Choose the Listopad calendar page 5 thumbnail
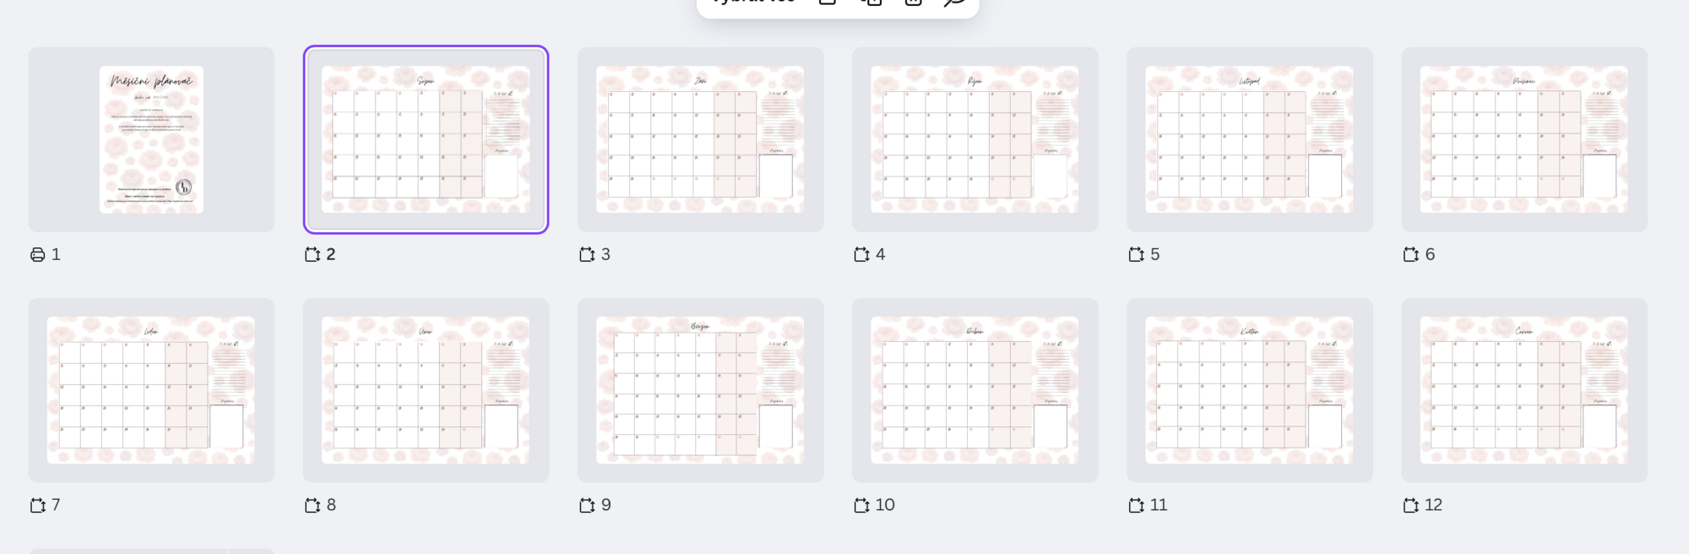This screenshot has width=1689, height=554. click(1249, 139)
